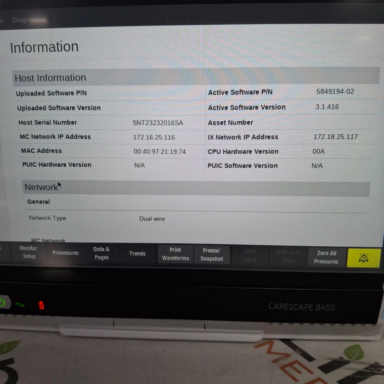Click the PUIC Software Version label
384x384 pixels.
tap(242, 166)
